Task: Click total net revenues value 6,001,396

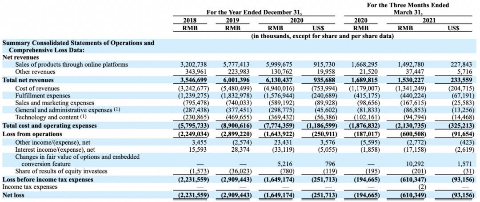Action: [235, 80]
